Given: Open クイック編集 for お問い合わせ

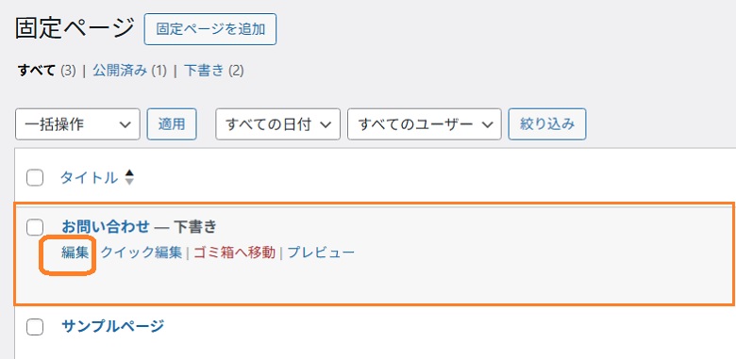Looking at the screenshot, I should (142, 253).
